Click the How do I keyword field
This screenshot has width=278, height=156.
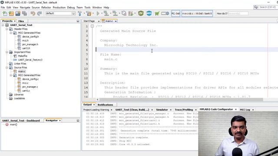[238, 13]
